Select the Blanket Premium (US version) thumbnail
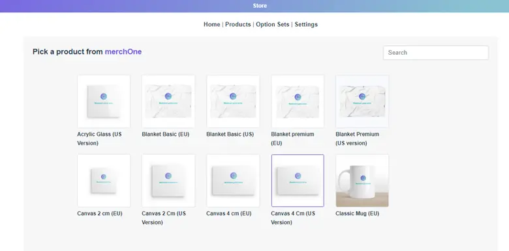The image size is (509, 251). [362, 101]
